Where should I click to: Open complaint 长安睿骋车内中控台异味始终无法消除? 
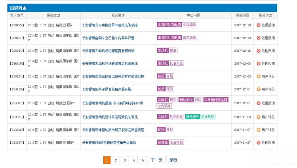pyautogui.click(x=110, y=25)
